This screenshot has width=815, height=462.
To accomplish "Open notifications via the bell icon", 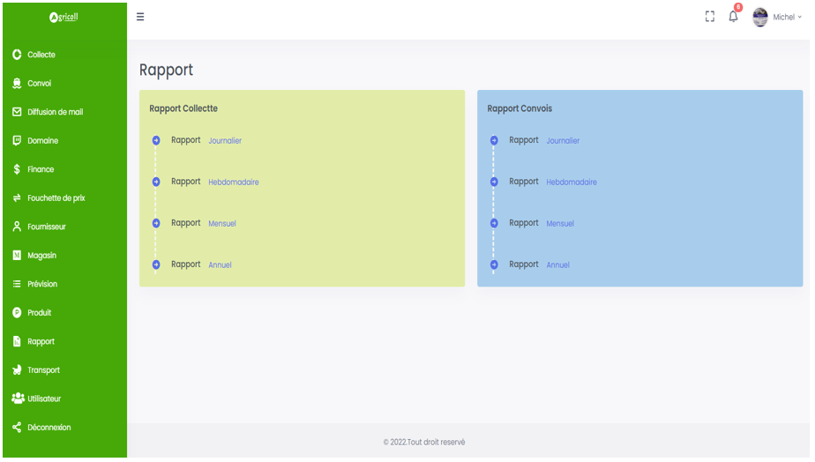I will [733, 17].
